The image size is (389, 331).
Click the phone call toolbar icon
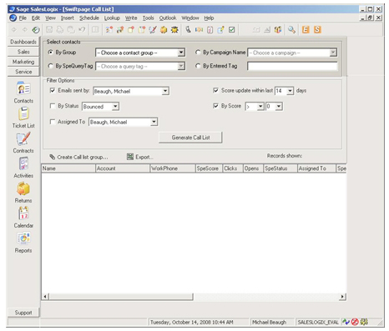coord(189,30)
